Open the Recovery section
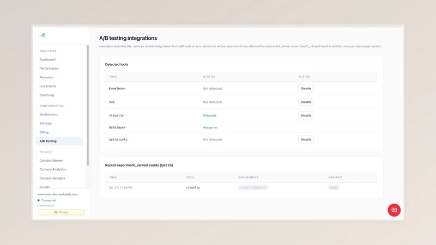This screenshot has height=245, width=436. pyautogui.click(x=46, y=77)
